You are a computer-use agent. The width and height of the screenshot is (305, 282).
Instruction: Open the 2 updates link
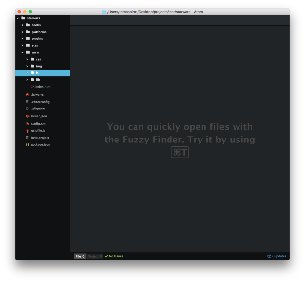(279, 256)
